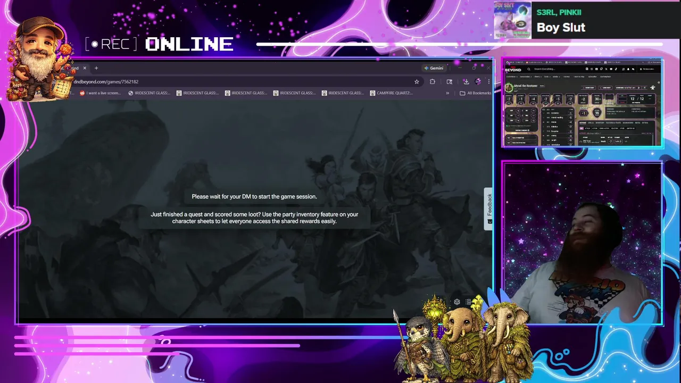The height and width of the screenshot is (383, 681).
Task: Open the first IRIDESCENT GLASS bookmark
Action: (x=150, y=93)
